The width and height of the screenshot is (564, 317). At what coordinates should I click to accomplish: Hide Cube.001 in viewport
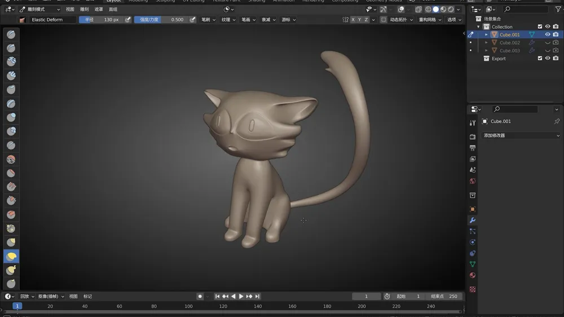(x=548, y=34)
